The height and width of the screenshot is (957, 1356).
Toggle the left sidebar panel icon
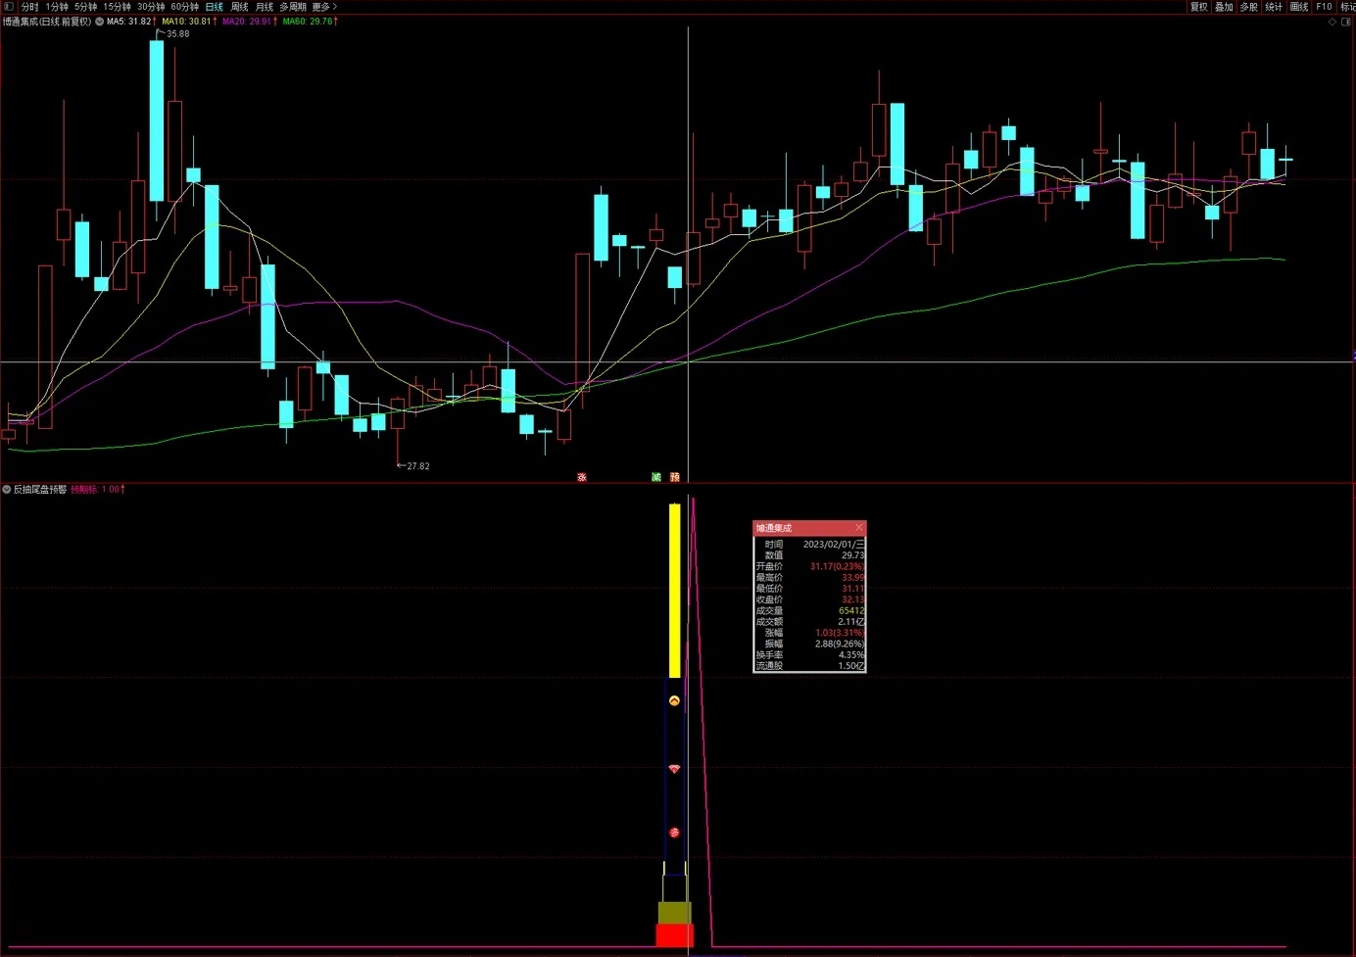click(8, 6)
